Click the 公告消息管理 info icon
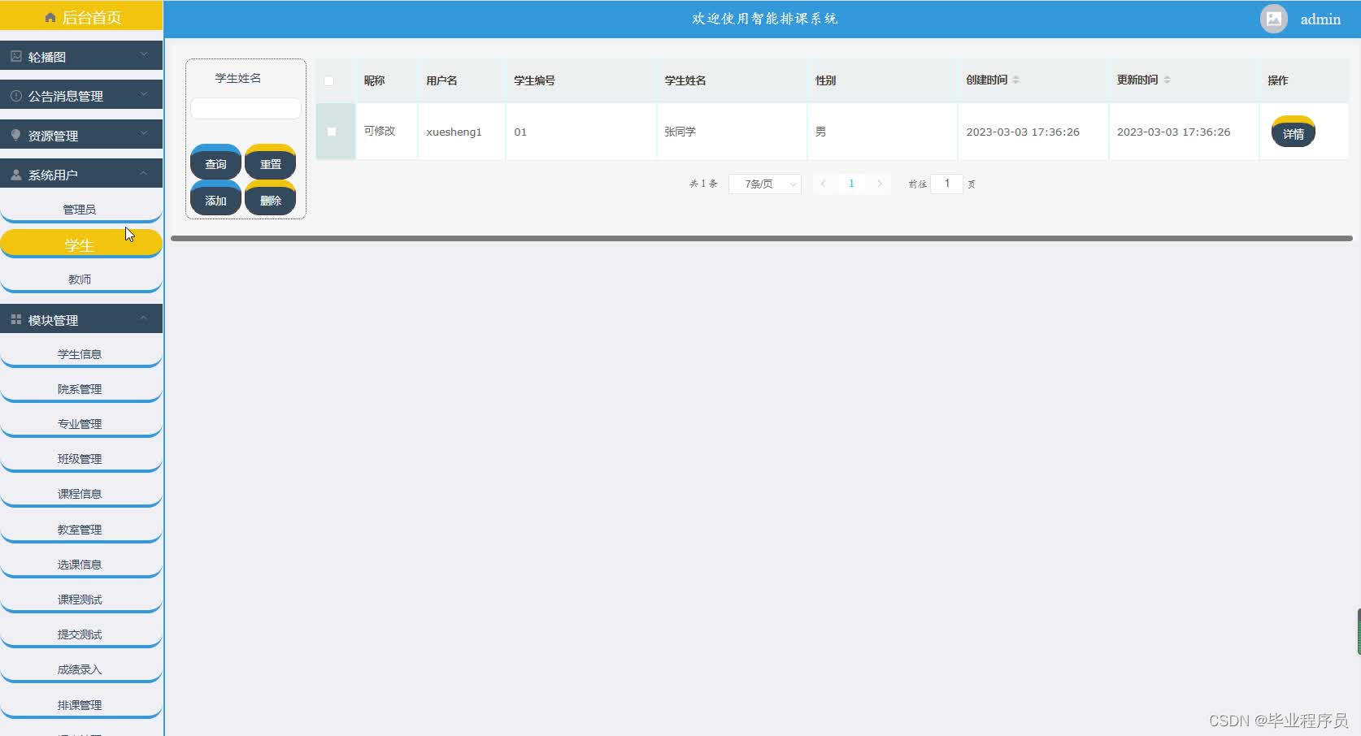Viewport: 1361px width, 736px height. [x=16, y=95]
